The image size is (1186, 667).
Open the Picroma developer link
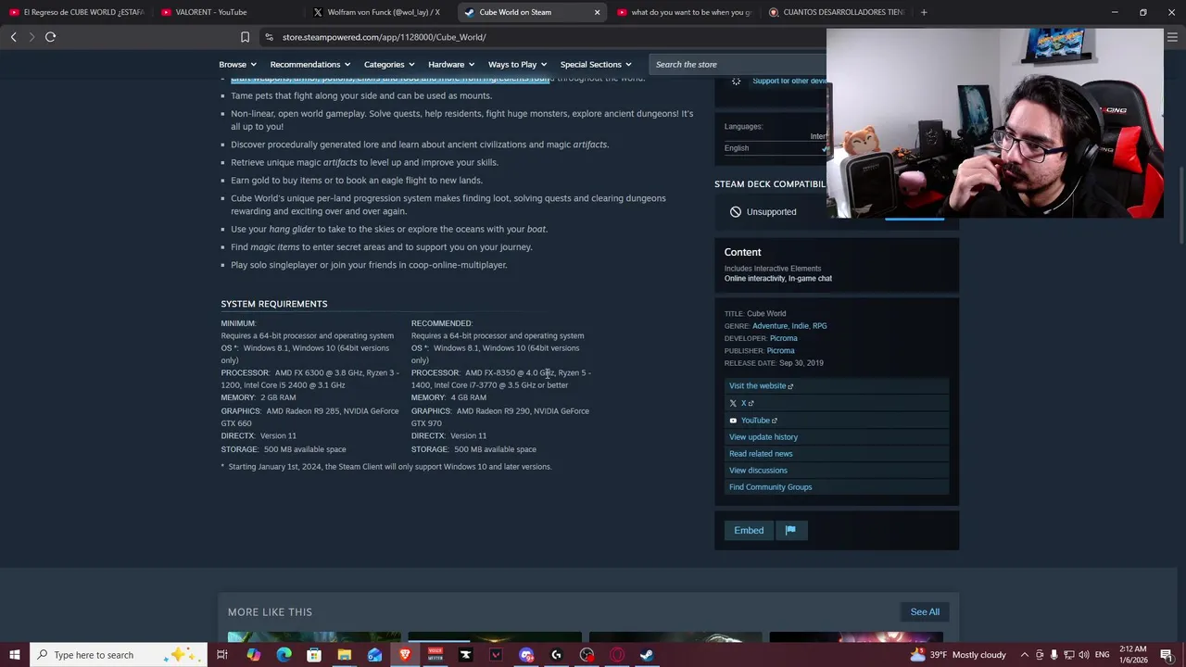click(x=783, y=338)
